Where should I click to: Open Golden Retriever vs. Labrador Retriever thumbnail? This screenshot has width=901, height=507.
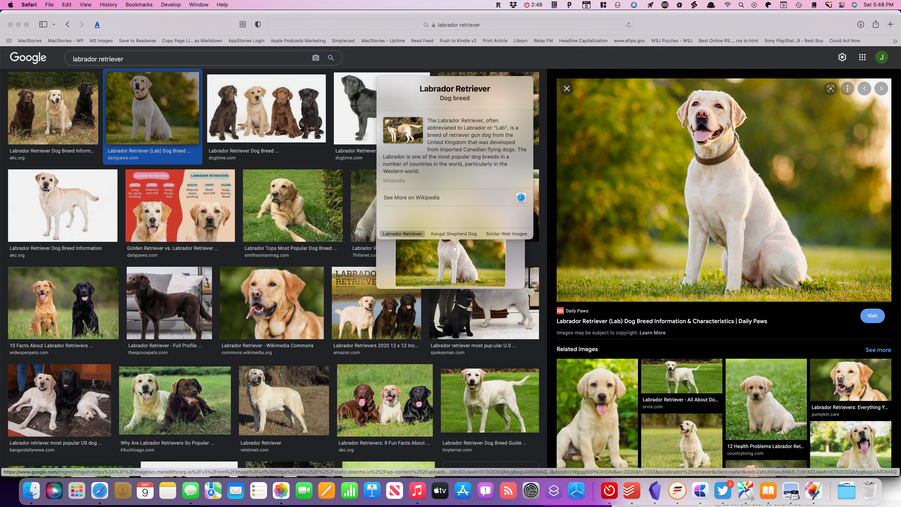(180, 206)
